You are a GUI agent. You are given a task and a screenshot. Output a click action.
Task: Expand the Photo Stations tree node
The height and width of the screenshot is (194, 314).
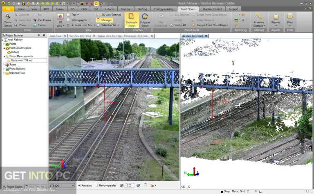click(x=4, y=69)
